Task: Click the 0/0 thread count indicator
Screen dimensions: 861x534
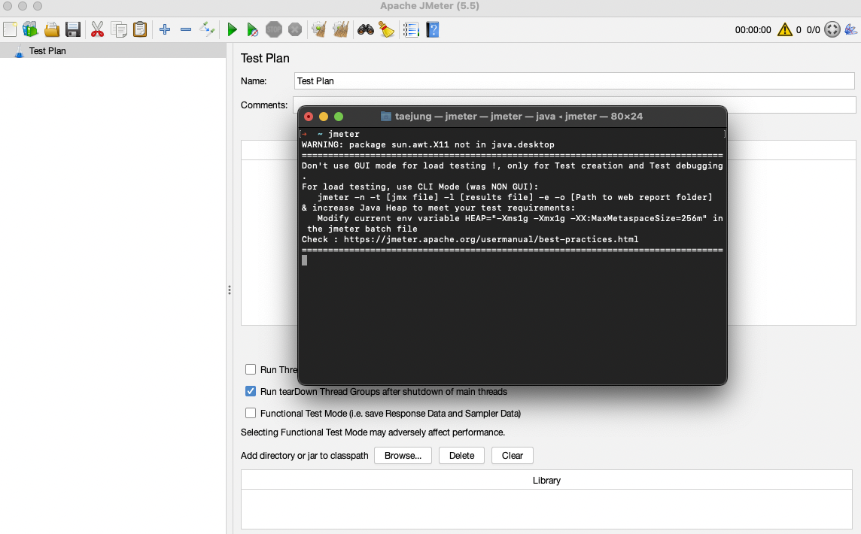Action: point(814,29)
